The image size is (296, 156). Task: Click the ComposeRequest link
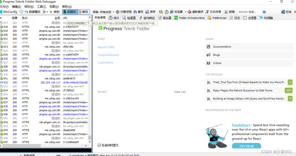[108, 55]
